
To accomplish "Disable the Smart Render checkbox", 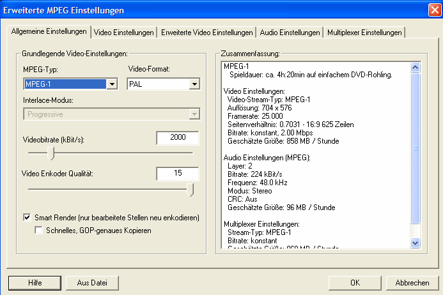I will pos(27,217).
